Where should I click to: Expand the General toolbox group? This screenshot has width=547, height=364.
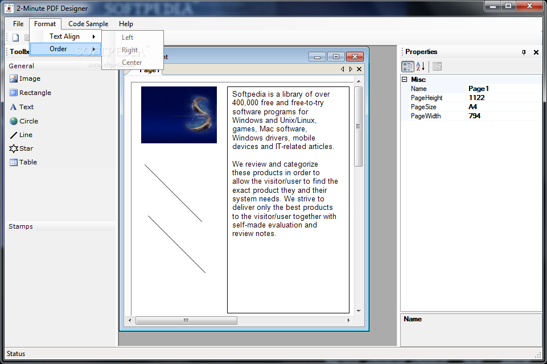click(61, 66)
